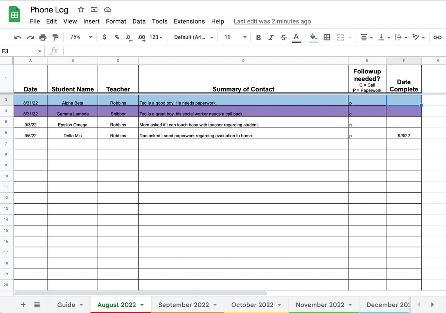Star the Phone Log spreadsheet

81,9
